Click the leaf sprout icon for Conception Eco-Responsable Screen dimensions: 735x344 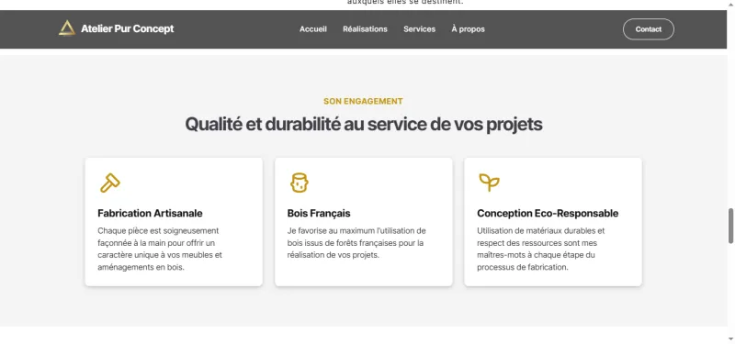click(489, 182)
